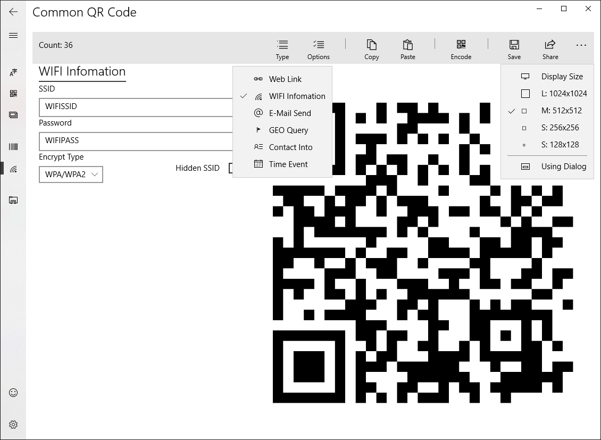The width and height of the screenshot is (601, 440).
Task: Open the more options ellipsis
Action: 581,45
